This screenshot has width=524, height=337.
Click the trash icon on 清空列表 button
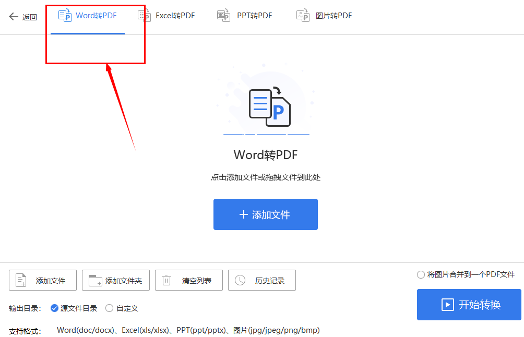point(166,280)
